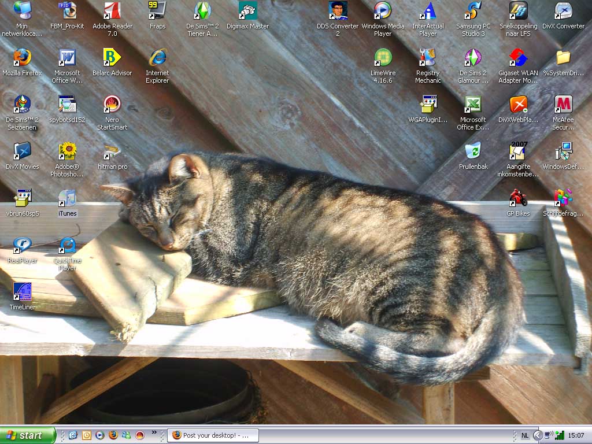Select the spybotsd152 installer icon

point(67,109)
